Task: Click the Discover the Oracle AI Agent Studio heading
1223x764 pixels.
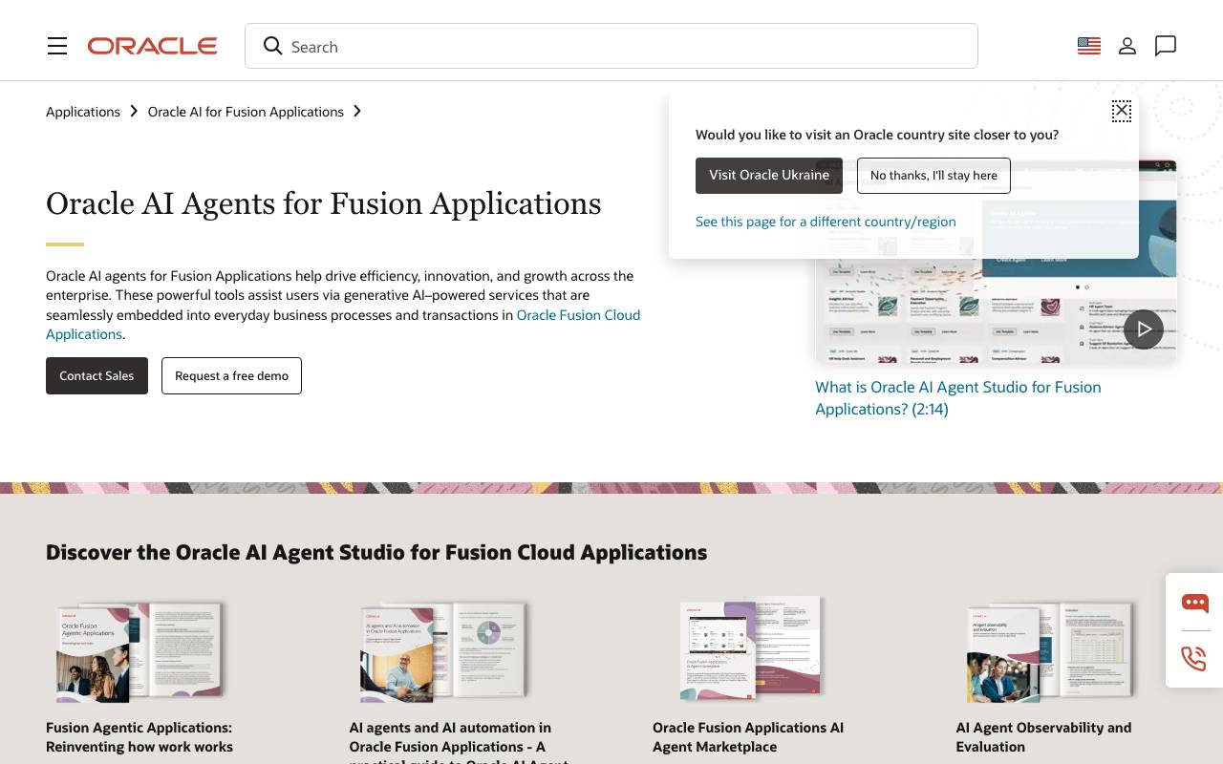Action: tap(376, 552)
